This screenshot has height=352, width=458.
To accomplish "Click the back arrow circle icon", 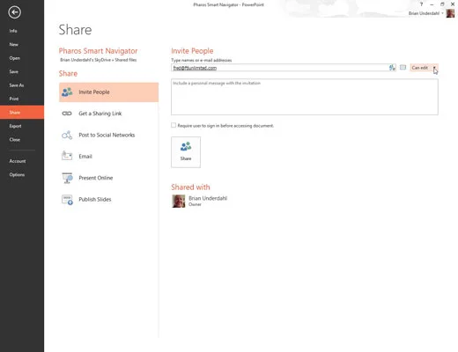I will point(15,12).
